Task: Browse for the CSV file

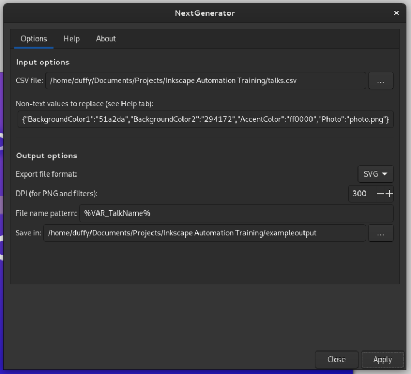Action: click(380, 81)
